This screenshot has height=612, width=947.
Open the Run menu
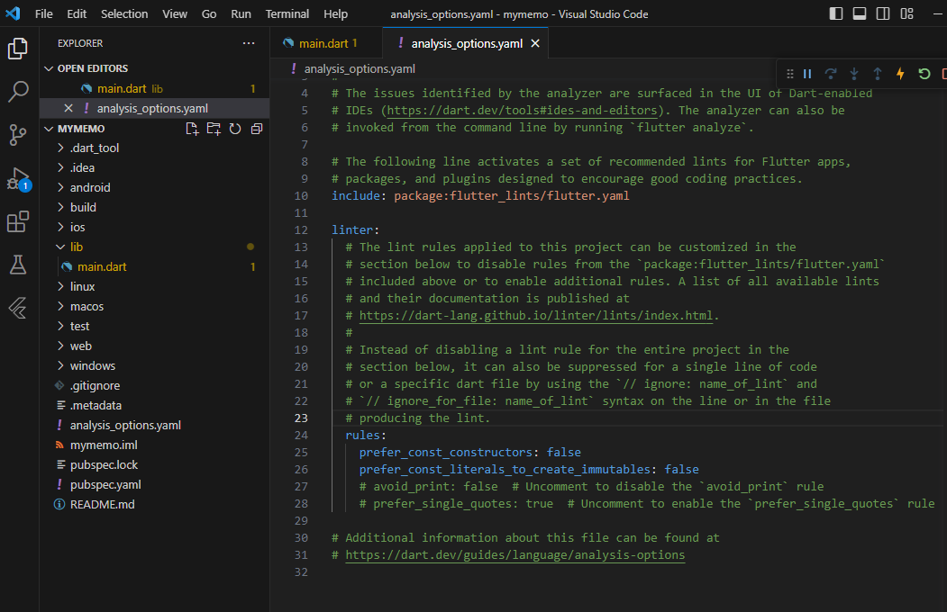point(241,13)
